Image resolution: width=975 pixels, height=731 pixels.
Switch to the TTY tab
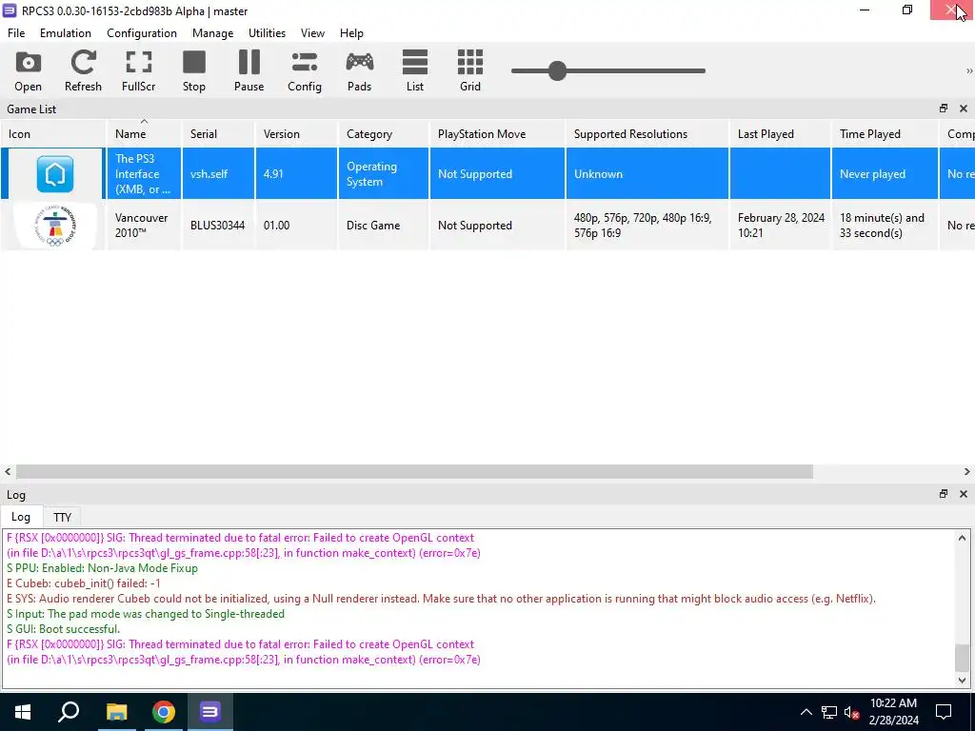pos(62,517)
